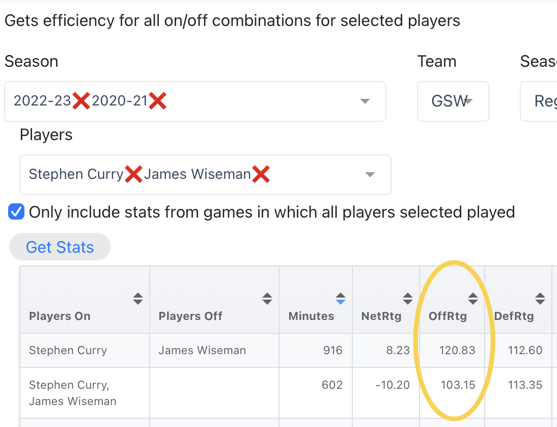Screen dimensions: 557x427
Task: Sort table by Players Off column
Action: point(267,299)
